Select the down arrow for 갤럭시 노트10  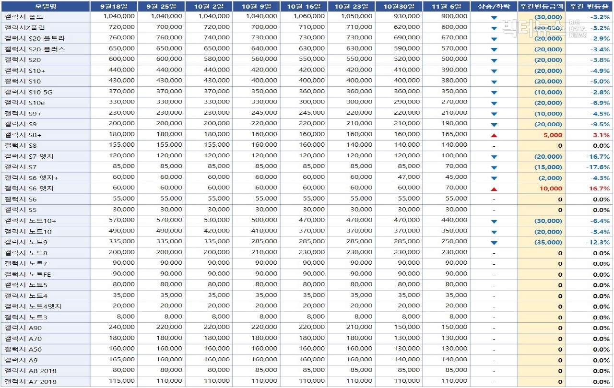pos(494,232)
